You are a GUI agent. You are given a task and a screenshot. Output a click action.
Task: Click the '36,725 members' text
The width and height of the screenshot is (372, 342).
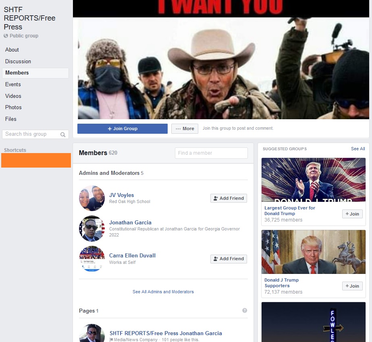283,220
